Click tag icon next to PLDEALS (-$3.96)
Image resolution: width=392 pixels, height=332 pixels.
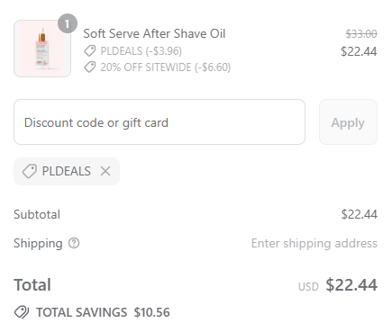click(90, 50)
